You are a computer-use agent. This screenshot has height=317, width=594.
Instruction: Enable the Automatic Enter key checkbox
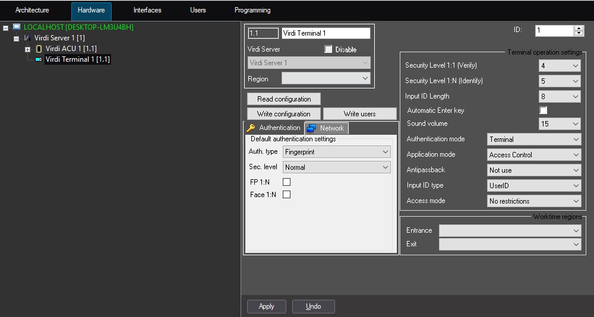543,110
